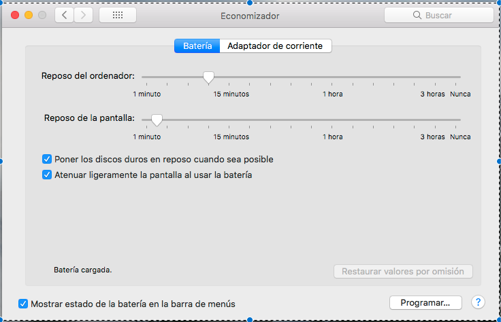Toggle Mostrar estado de la batería checkbox

pos(23,304)
